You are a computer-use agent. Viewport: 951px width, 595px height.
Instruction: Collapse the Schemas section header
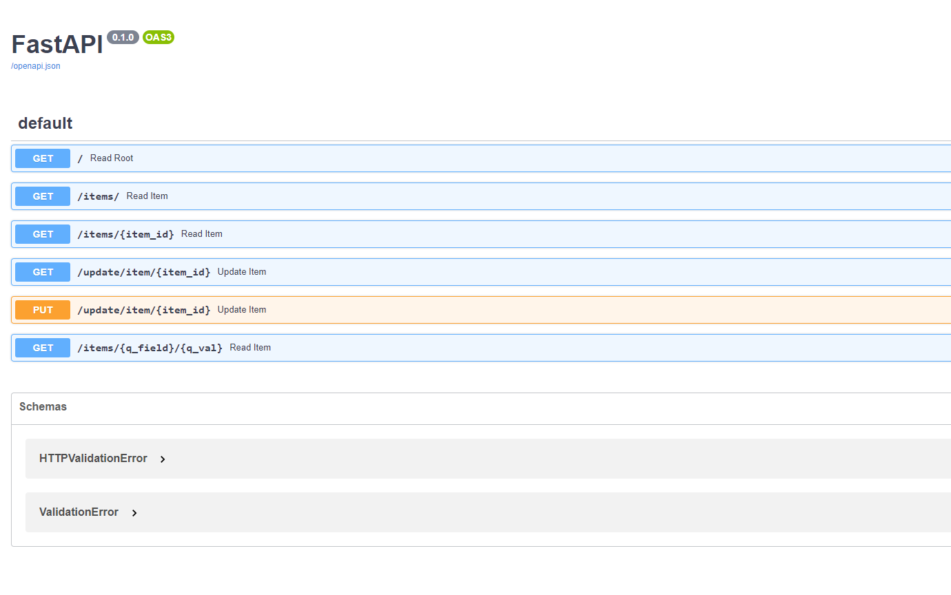[481, 407]
